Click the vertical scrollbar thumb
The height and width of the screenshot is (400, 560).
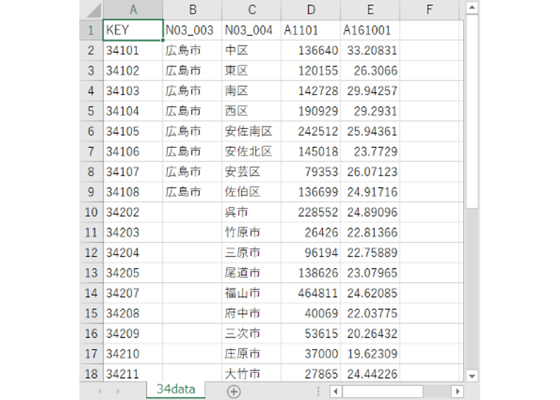coord(472,111)
